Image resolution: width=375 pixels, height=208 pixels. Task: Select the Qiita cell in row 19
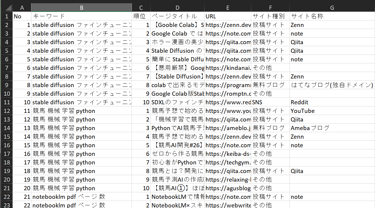332,171
